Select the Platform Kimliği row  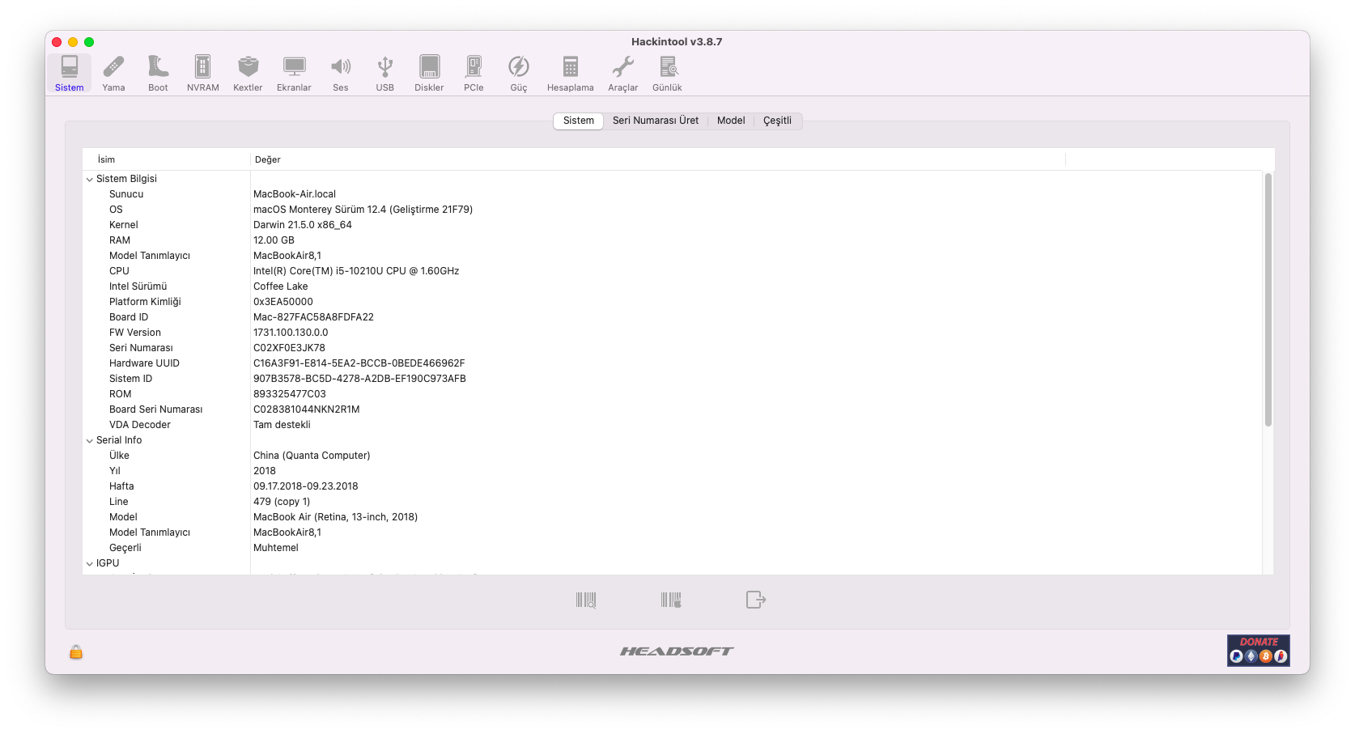[x=673, y=302]
